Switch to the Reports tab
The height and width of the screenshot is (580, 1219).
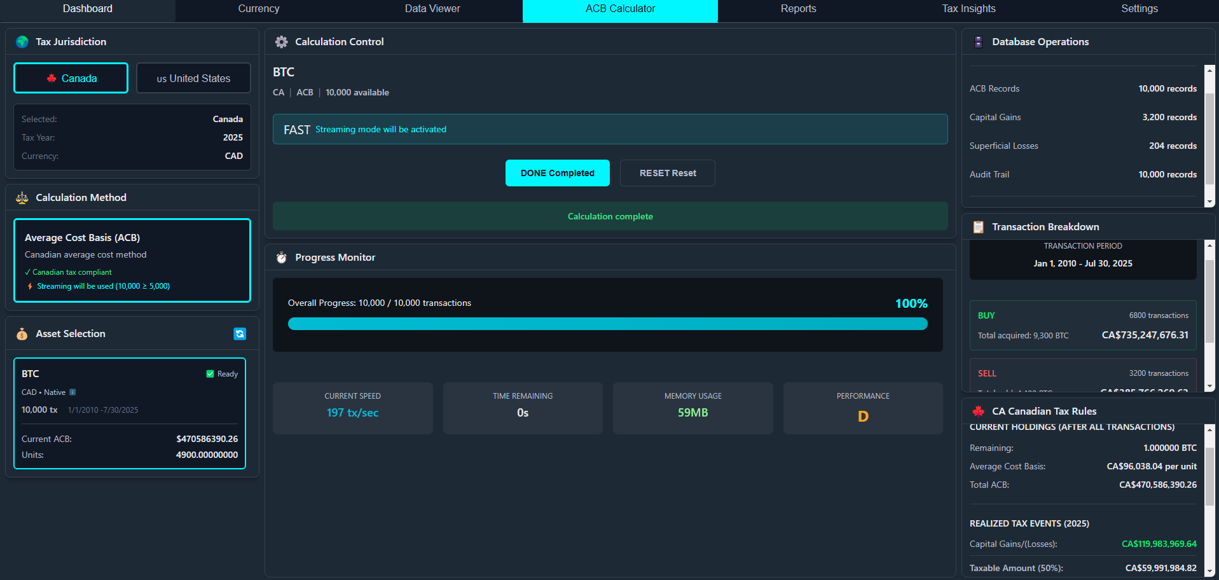tap(798, 8)
